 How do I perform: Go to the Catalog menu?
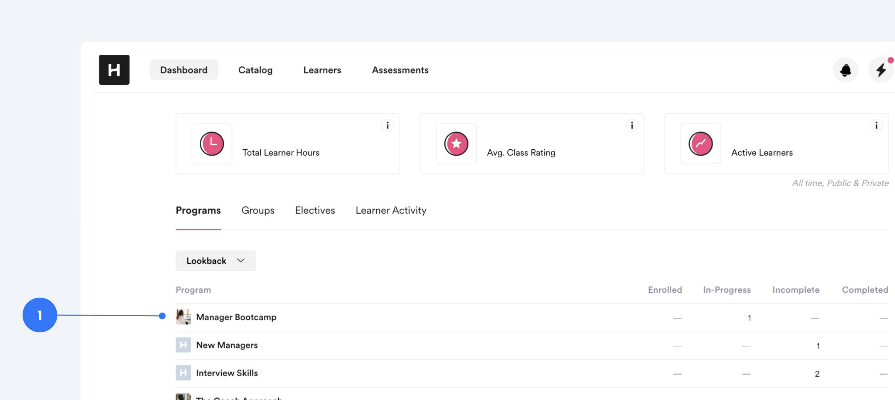pos(255,70)
